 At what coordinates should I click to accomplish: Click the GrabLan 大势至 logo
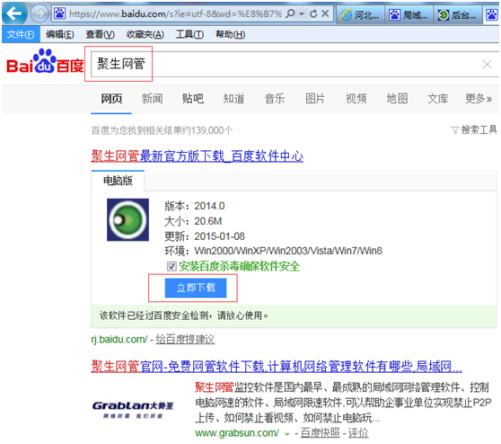[x=133, y=409]
